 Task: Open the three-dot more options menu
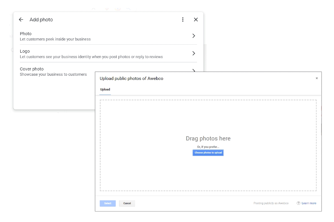183,19
